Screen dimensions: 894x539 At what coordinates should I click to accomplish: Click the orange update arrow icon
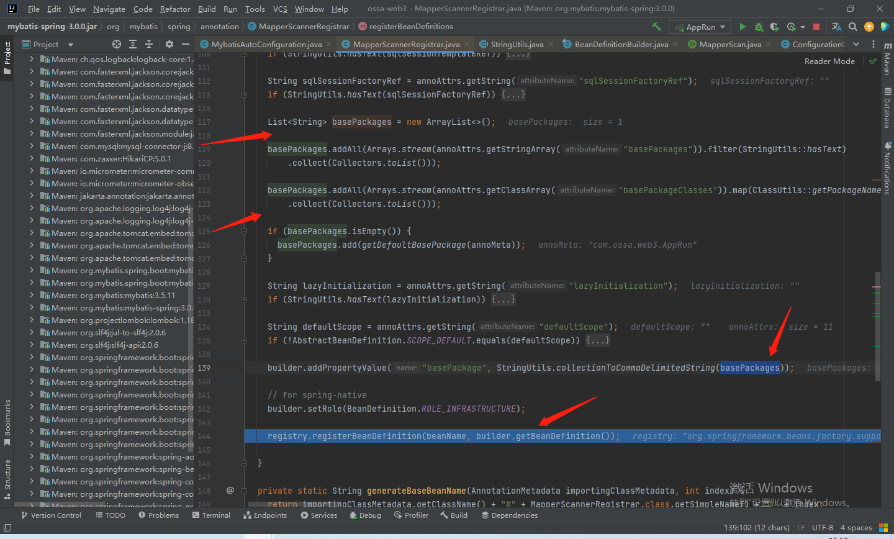(x=869, y=27)
